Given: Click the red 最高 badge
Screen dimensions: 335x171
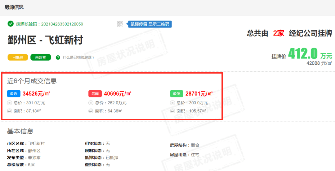Looking at the screenshot, I should coord(95,94).
